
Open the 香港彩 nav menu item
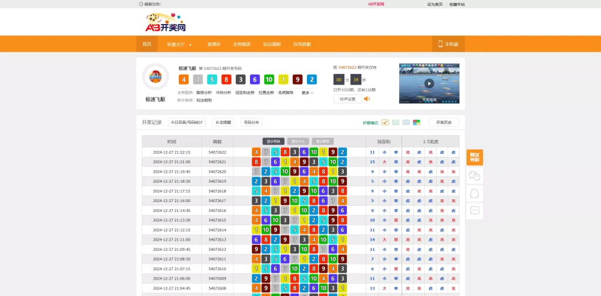[214, 44]
